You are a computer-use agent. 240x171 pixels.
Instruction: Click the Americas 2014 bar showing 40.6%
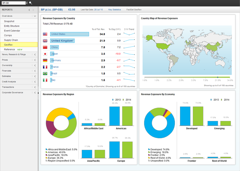127,116
